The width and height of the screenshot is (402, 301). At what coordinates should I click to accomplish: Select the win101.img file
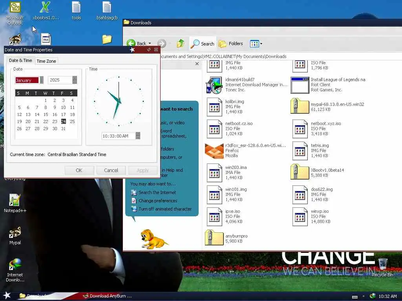[x=227, y=194]
